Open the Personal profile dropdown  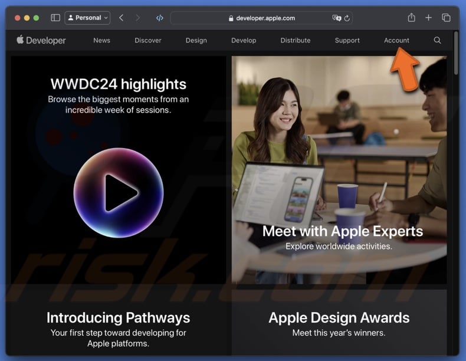tap(88, 18)
